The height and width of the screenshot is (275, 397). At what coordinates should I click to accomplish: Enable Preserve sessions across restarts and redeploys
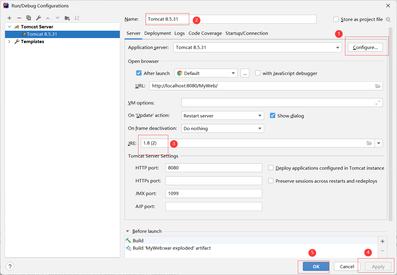point(271,181)
